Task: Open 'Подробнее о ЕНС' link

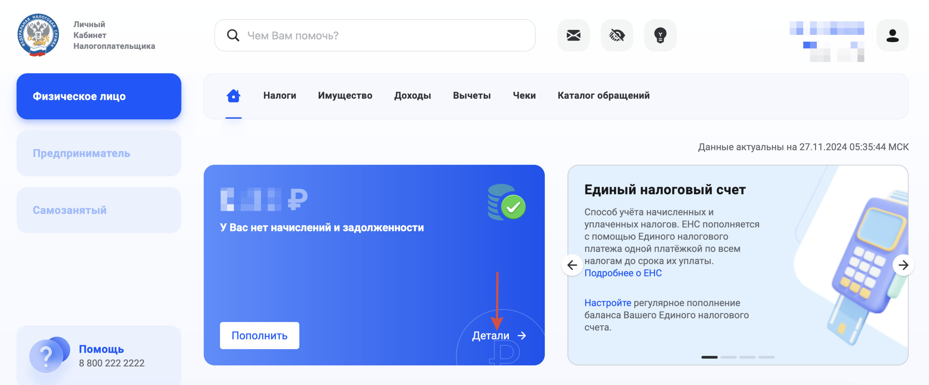Action: point(623,273)
